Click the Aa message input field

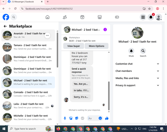tap(93, 118)
